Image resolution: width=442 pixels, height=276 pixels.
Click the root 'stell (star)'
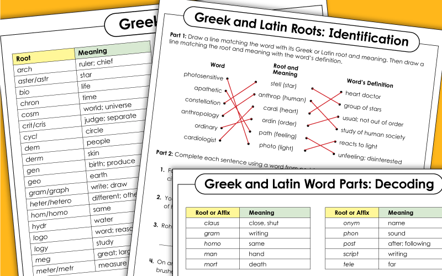[x=283, y=84]
